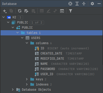Expand the Database Objects node
The width and height of the screenshot is (103, 93).
point(13,90)
